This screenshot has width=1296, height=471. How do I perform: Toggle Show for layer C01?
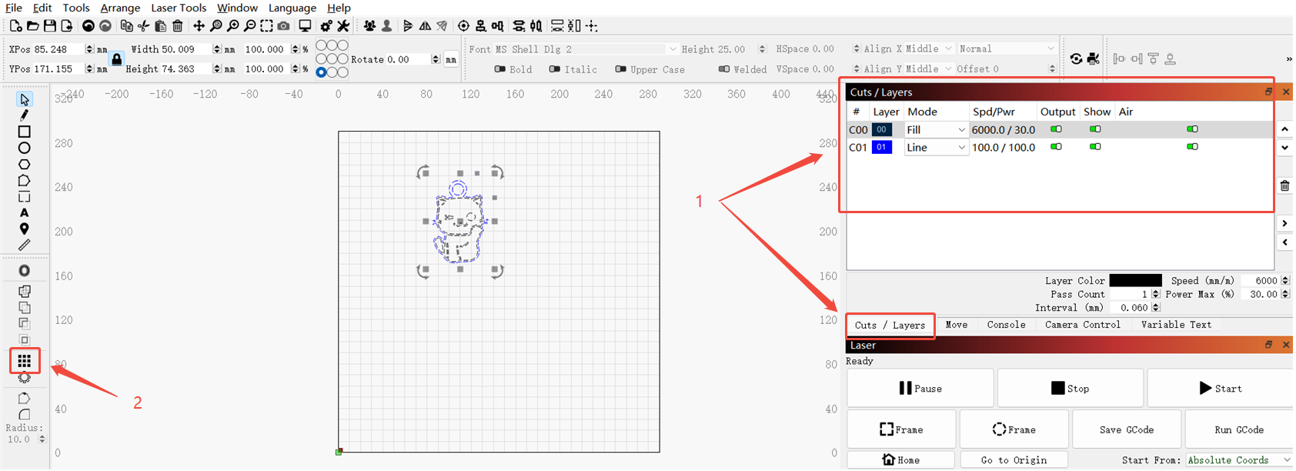coord(1095,147)
